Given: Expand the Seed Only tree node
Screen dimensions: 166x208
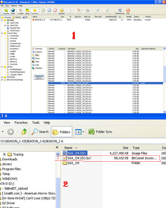Looking at the screenshot, I should point(5,26).
